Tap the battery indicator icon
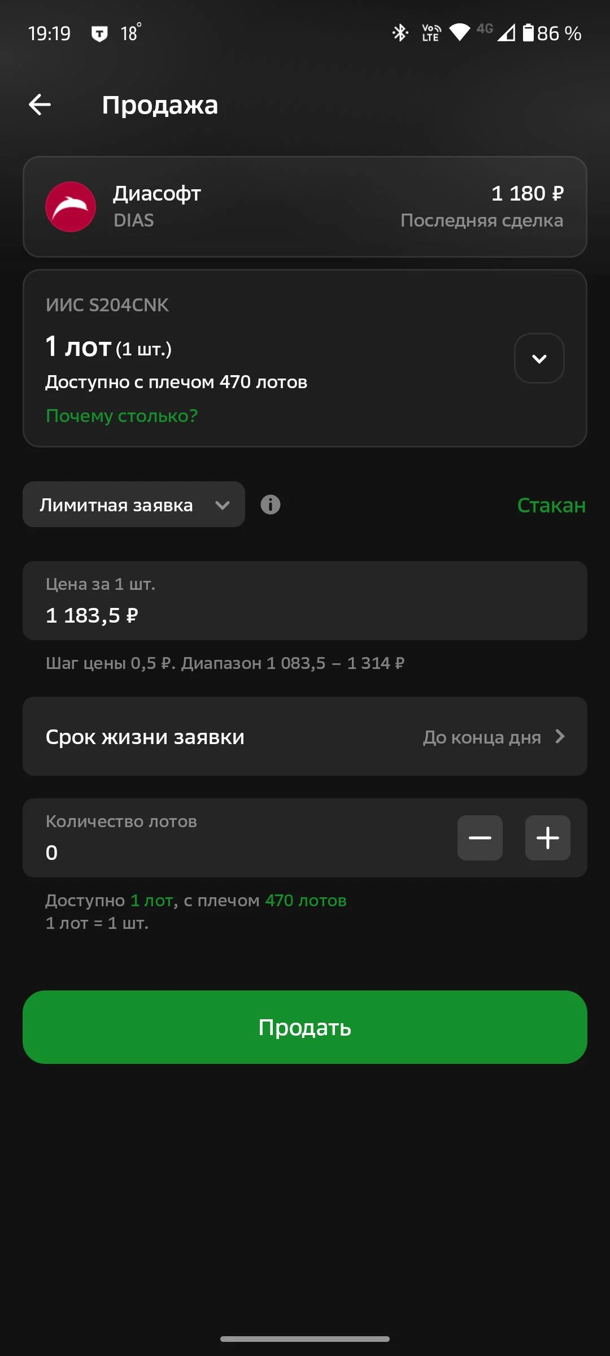The width and height of the screenshot is (610, 1356). tap(528, 33)
